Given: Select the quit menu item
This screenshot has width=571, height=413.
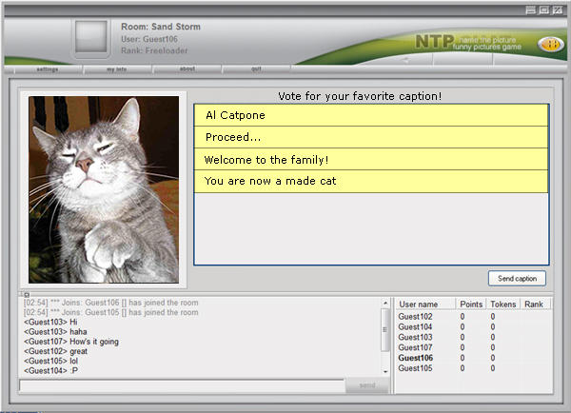Looking at the screenshot, I should tap(256, 69).
